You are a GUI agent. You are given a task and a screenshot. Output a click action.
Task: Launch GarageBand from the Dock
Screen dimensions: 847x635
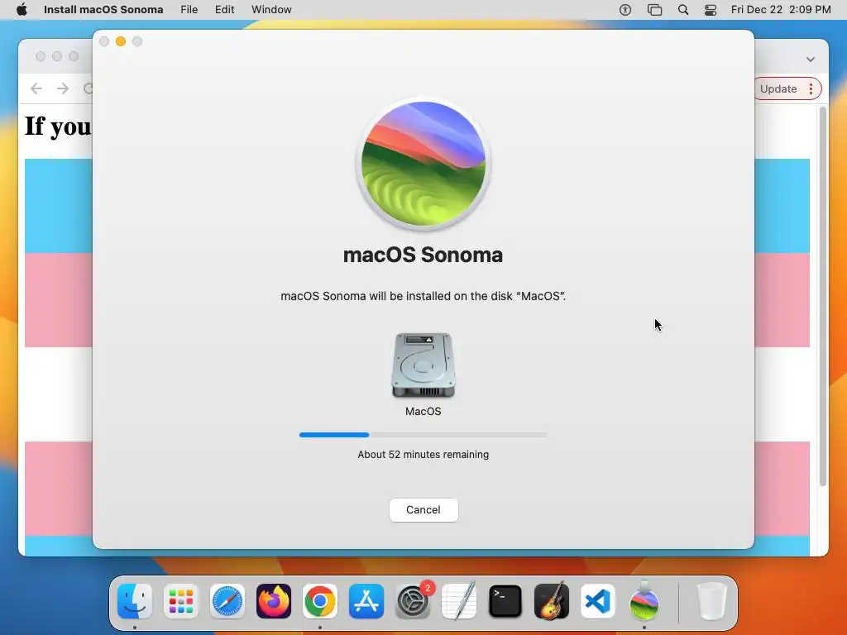click(552, 601)
